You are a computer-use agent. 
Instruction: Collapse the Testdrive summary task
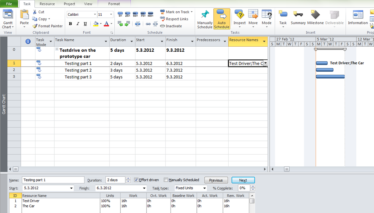pos(57,50)
